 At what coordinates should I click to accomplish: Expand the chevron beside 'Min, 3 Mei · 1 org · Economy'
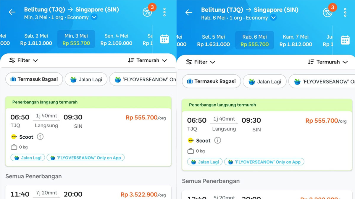(x=94, y=17)
